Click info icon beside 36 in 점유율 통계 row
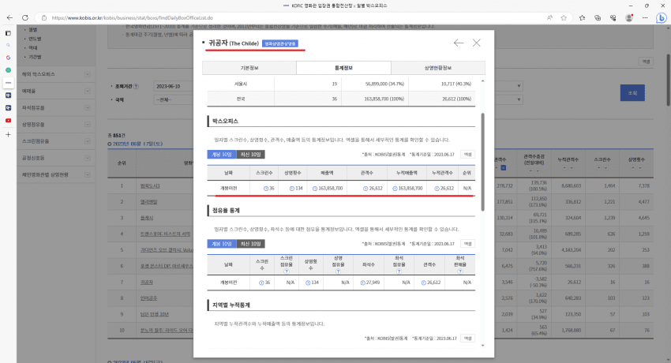671x363 pixels. pos(261,283)
